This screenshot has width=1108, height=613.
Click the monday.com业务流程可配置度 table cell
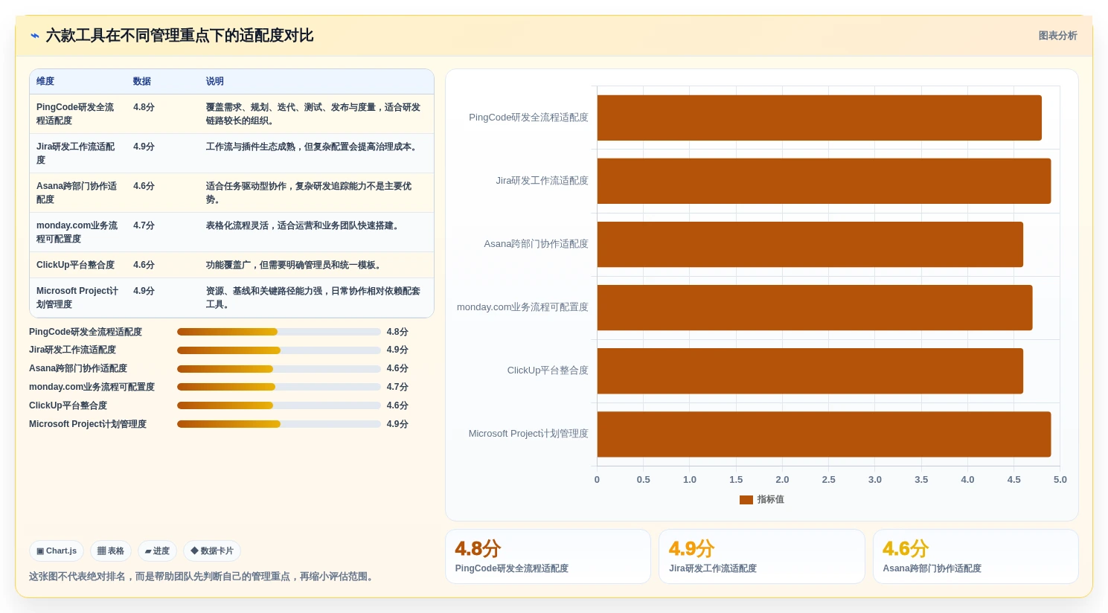pyautogui.click(x=77, y=232)
